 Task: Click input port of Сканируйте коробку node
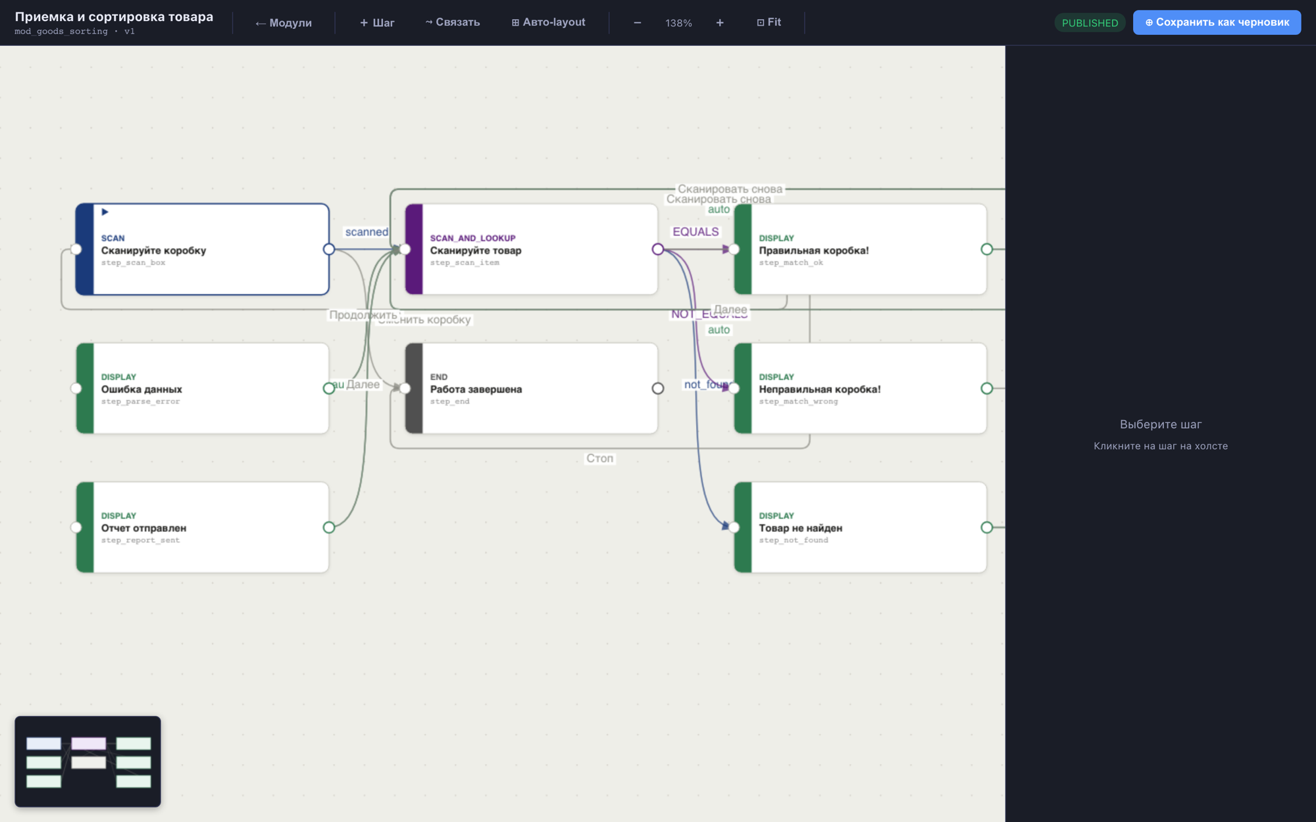76,249
